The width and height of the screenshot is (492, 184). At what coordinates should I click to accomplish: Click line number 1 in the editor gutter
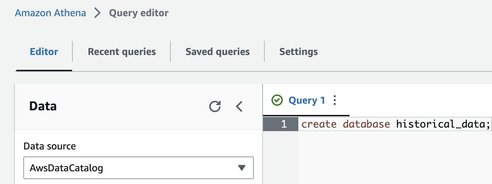[284, 124]
